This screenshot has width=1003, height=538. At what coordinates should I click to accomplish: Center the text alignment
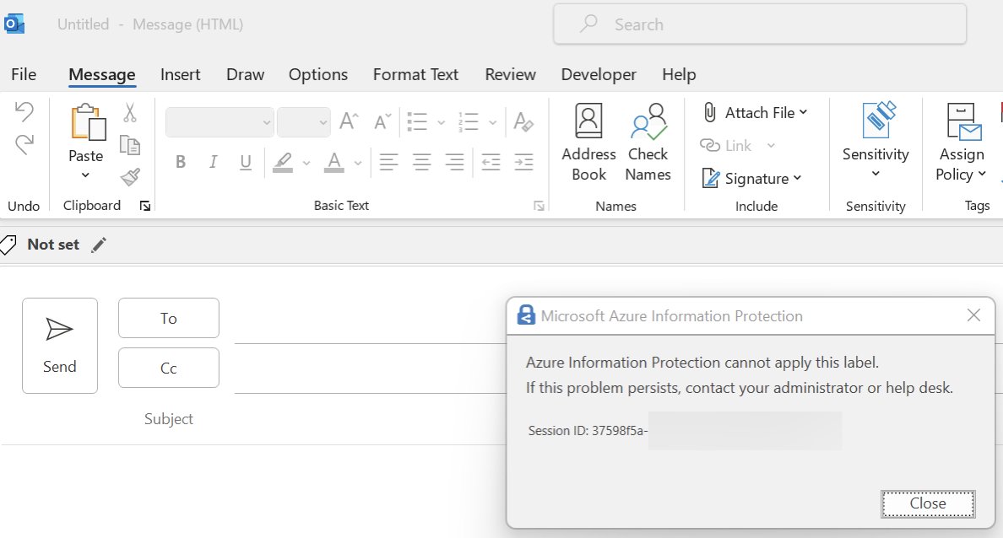coord(421,162)
